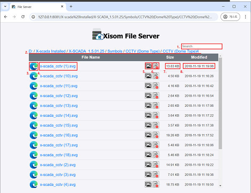Screen dimensions: 251x193
Task: Select the File Server browser tab
Action: pos(38,7)
